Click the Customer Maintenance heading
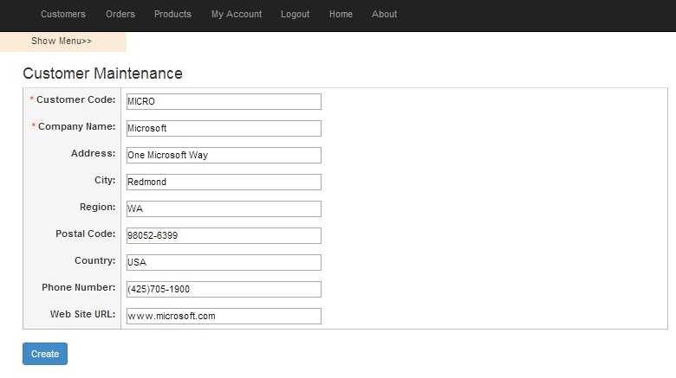676x378 pixels. click(x=102, y=74)
